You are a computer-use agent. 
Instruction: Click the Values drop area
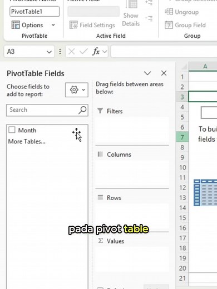[132, 259]
